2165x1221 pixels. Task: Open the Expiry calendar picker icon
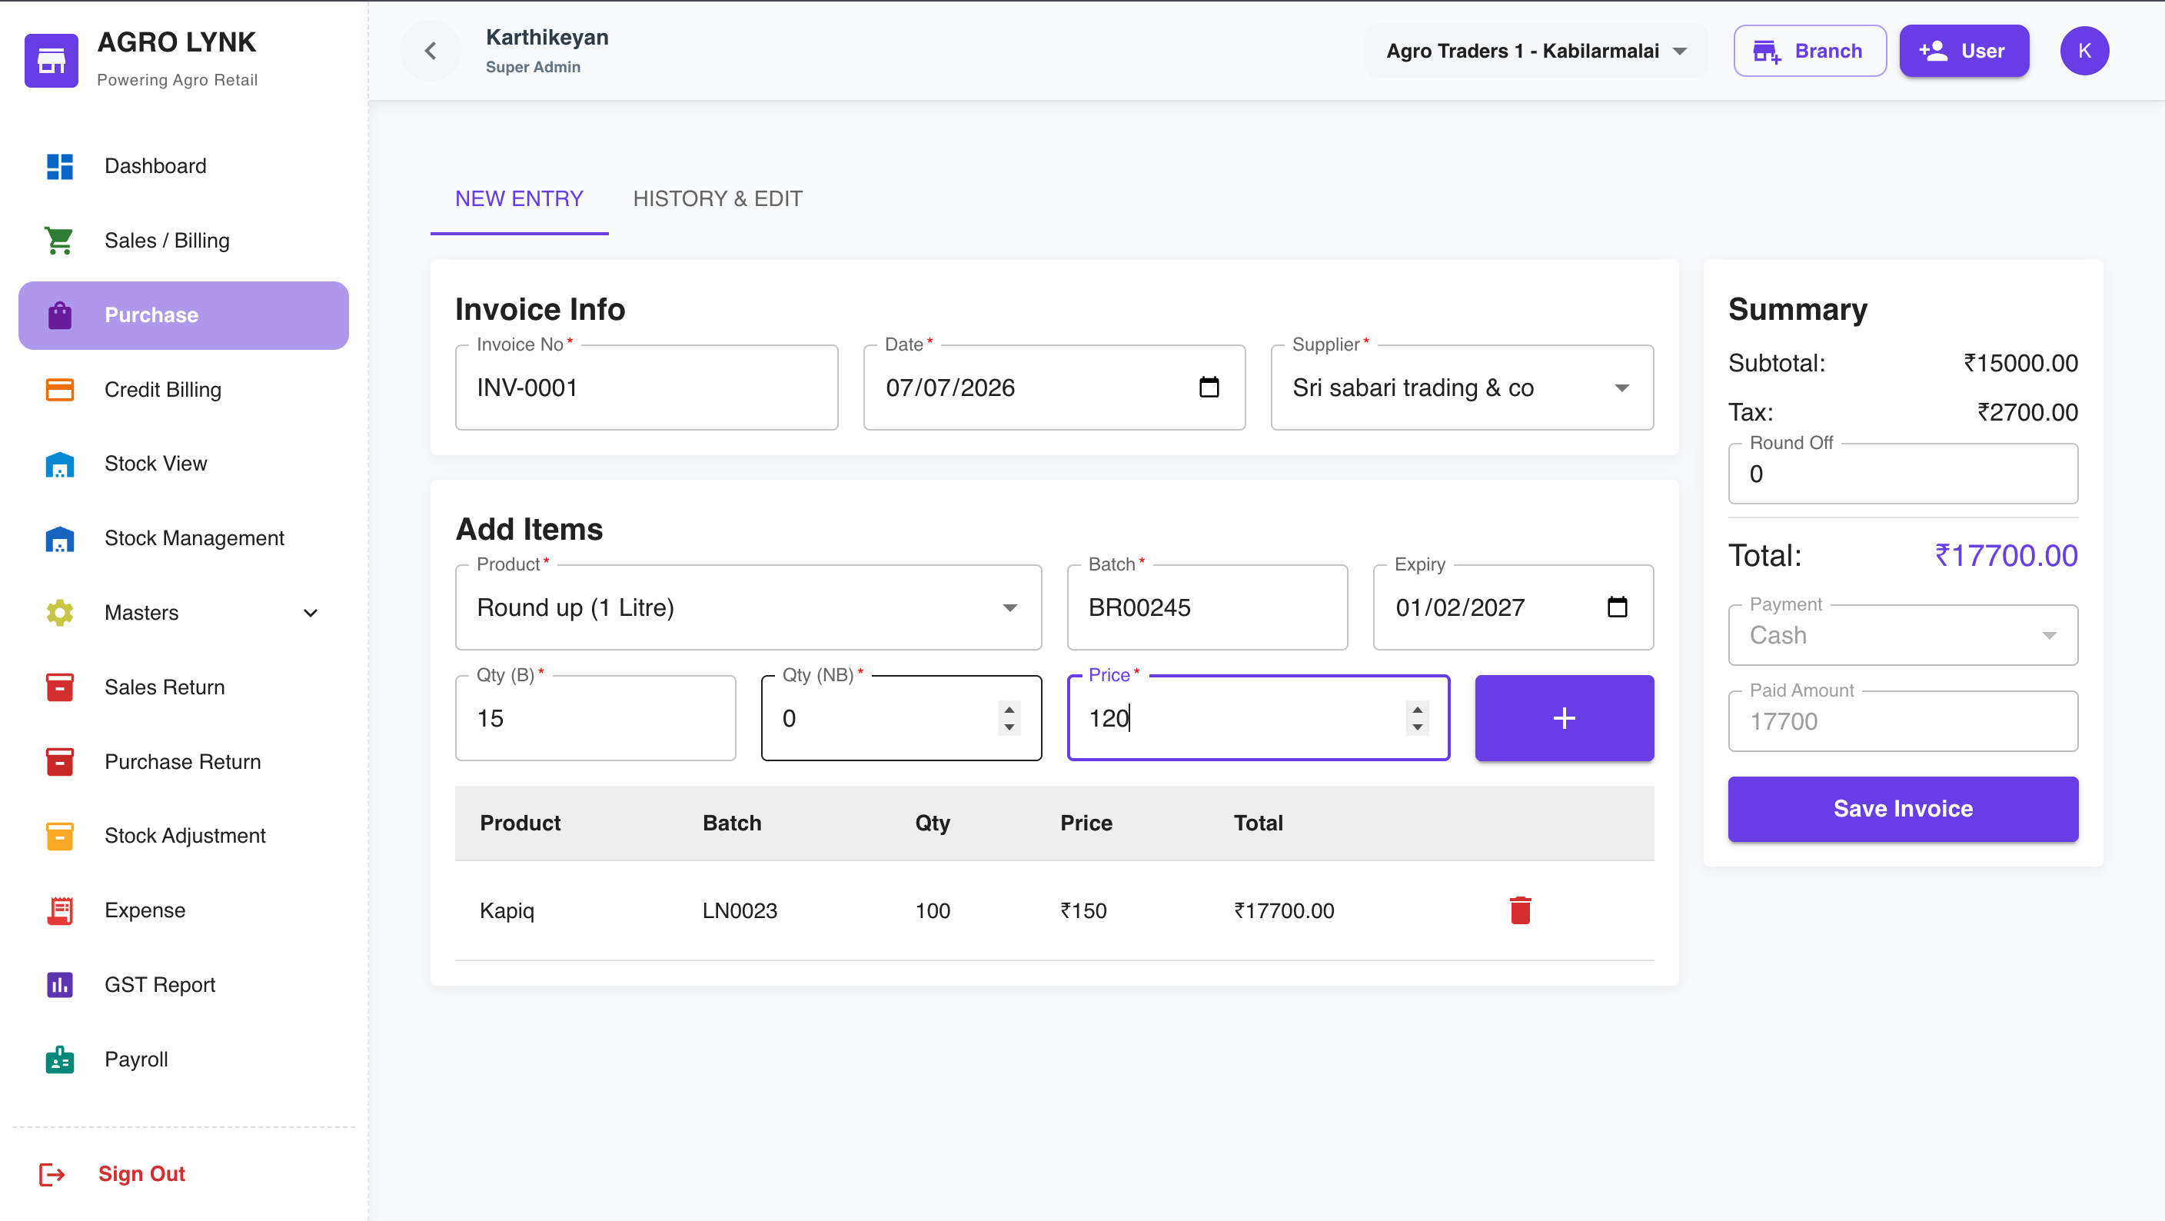coord(1617,607)
